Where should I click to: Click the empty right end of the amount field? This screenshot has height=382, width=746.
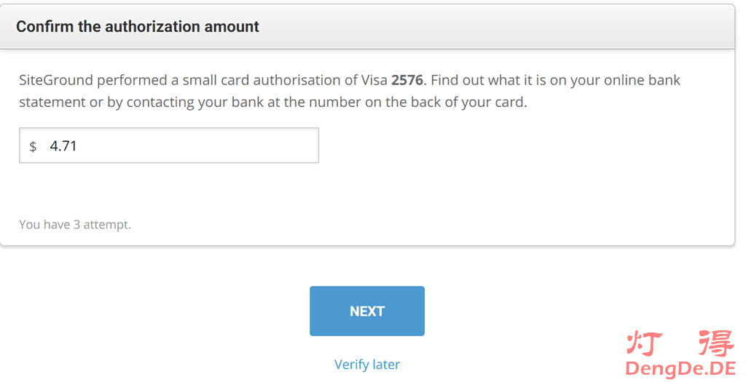coord(277,146)
